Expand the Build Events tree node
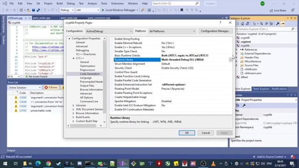 pos(73,117)
